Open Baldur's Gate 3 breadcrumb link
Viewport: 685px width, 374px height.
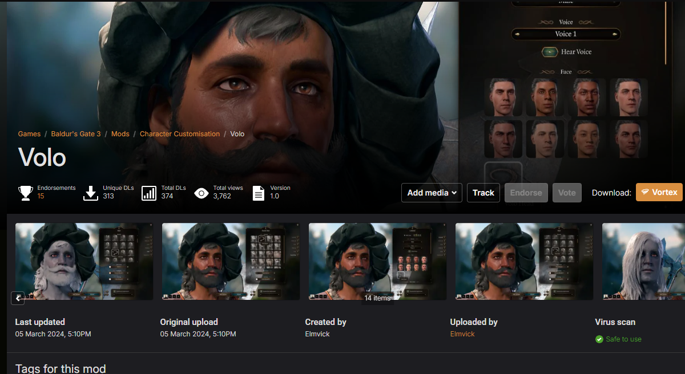(x=76, y=134)
